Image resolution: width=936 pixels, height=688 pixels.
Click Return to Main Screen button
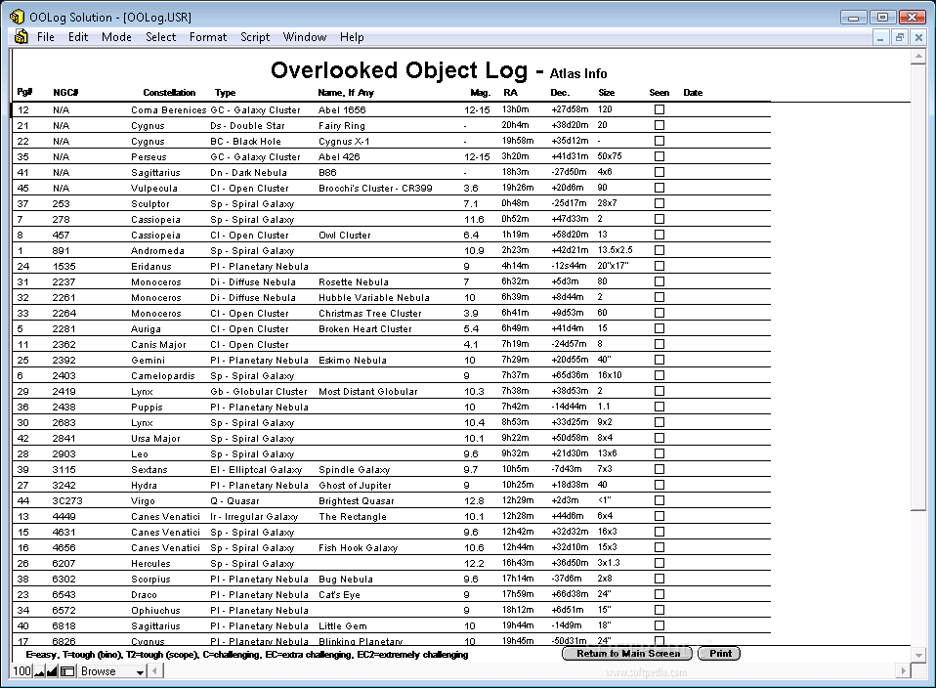pos(627,654)
